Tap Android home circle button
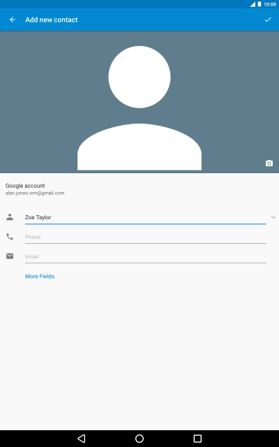 click(139, 439)
